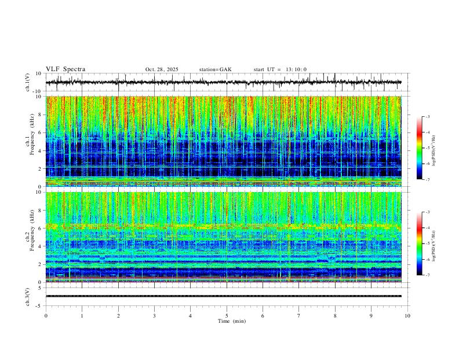
Task: Click time axis tick label "0"
Action: pos(46,316)
